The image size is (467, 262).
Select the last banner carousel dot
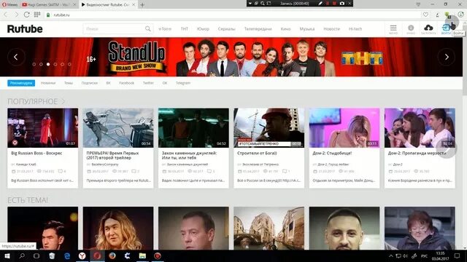(69, 64)
